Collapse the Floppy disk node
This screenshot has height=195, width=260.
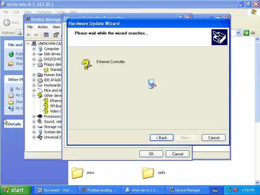(34, 64)
